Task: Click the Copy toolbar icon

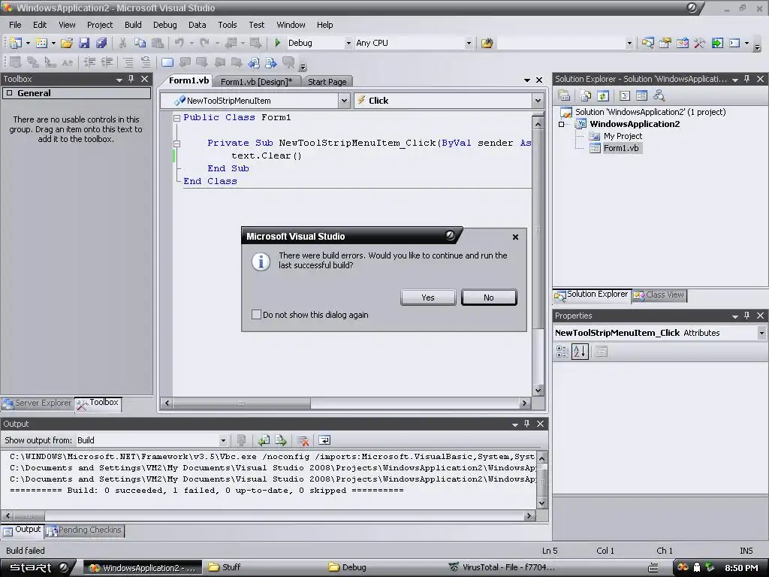Action: coord(140,43)
